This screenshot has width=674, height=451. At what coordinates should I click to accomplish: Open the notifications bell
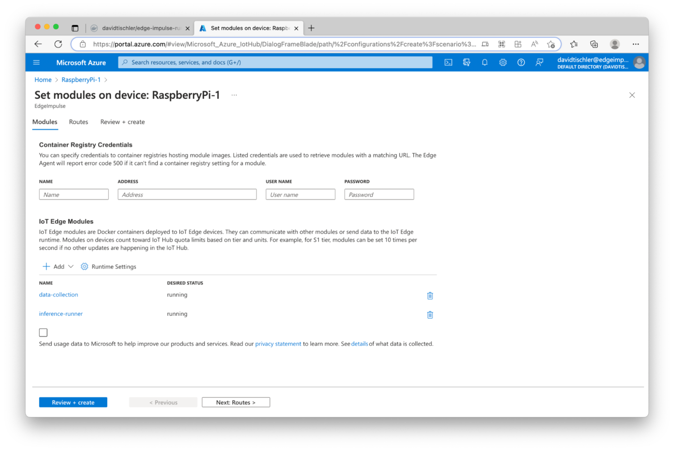pos(485,62)
